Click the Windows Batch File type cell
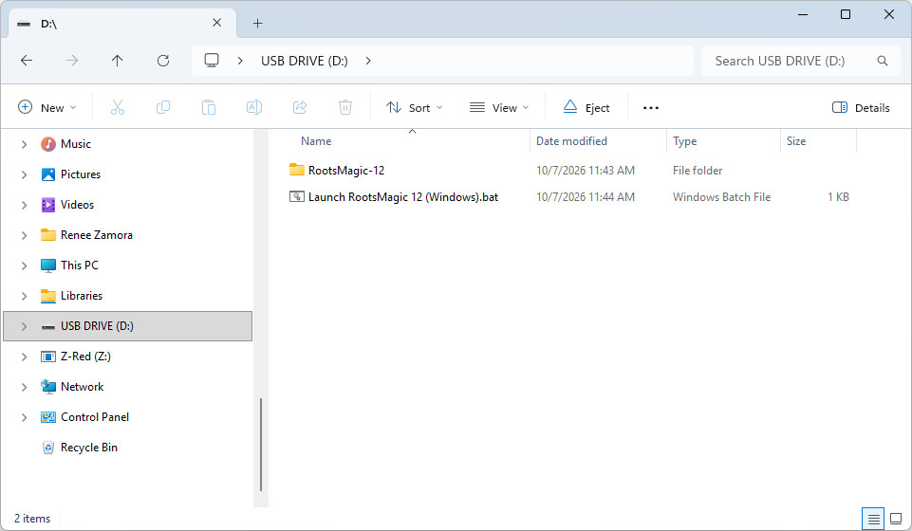Screen dimensions: 912x531 (721, 197)
